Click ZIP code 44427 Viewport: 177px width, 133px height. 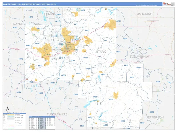pyautogui.click(x=138, y=68)
